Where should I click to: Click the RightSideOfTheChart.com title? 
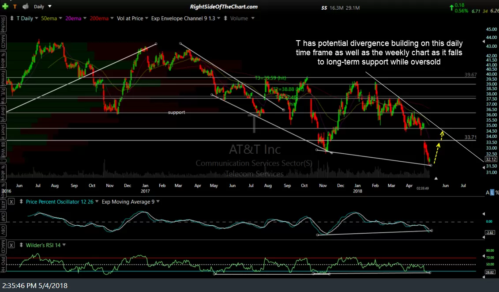[224, 7]
